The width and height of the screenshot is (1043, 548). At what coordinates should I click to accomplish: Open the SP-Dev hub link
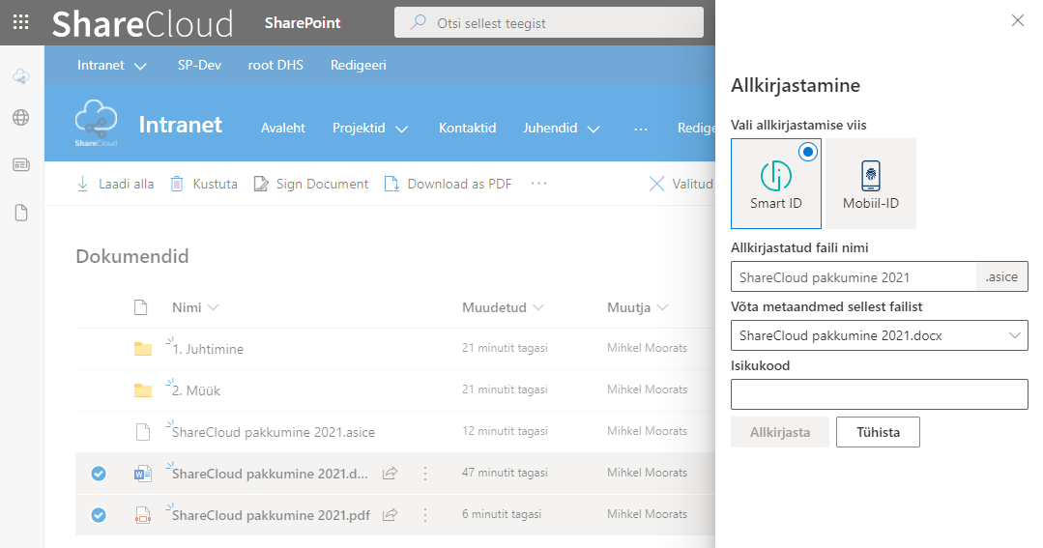click(x=199, y=65)
